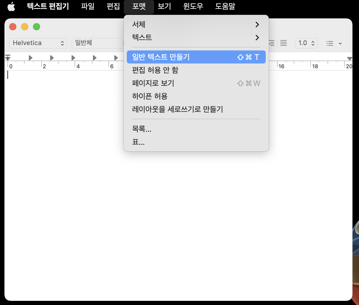Select the justified text alignment icon

pos(283,43)
